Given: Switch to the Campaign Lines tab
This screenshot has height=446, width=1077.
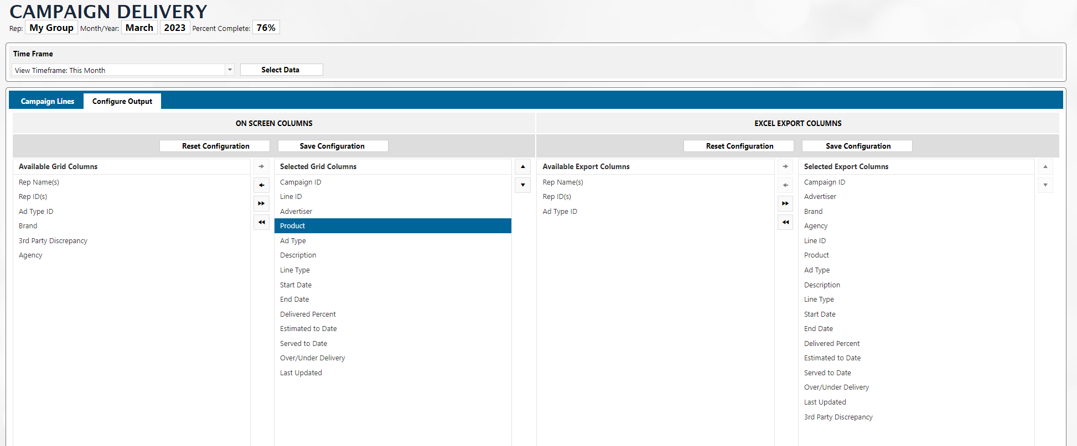Looking at the screenshot, I should (48, 101).
